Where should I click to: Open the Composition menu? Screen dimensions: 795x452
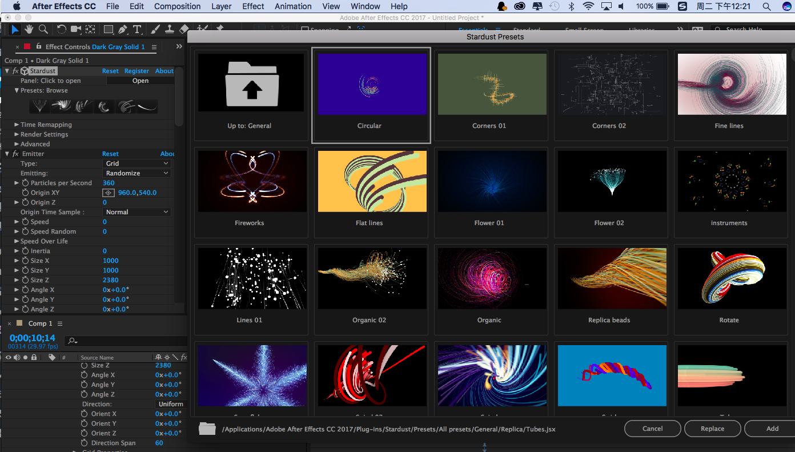(177, 6)
